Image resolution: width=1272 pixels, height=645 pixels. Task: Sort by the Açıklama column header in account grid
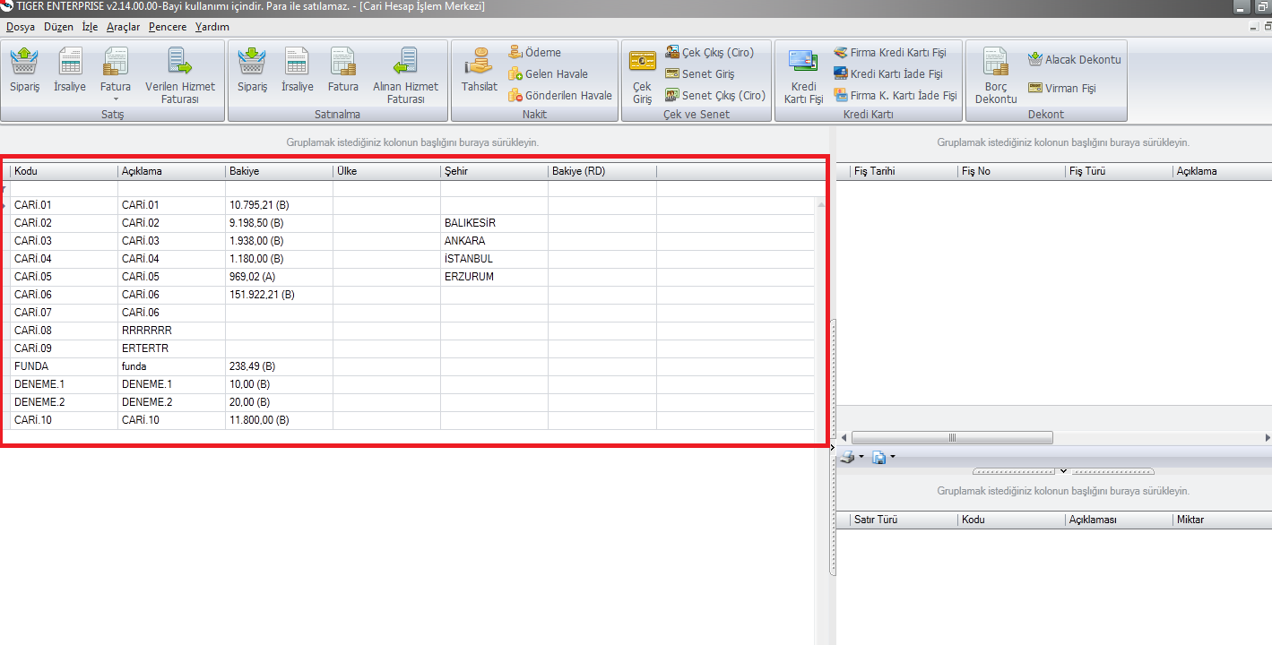(171, 171)
